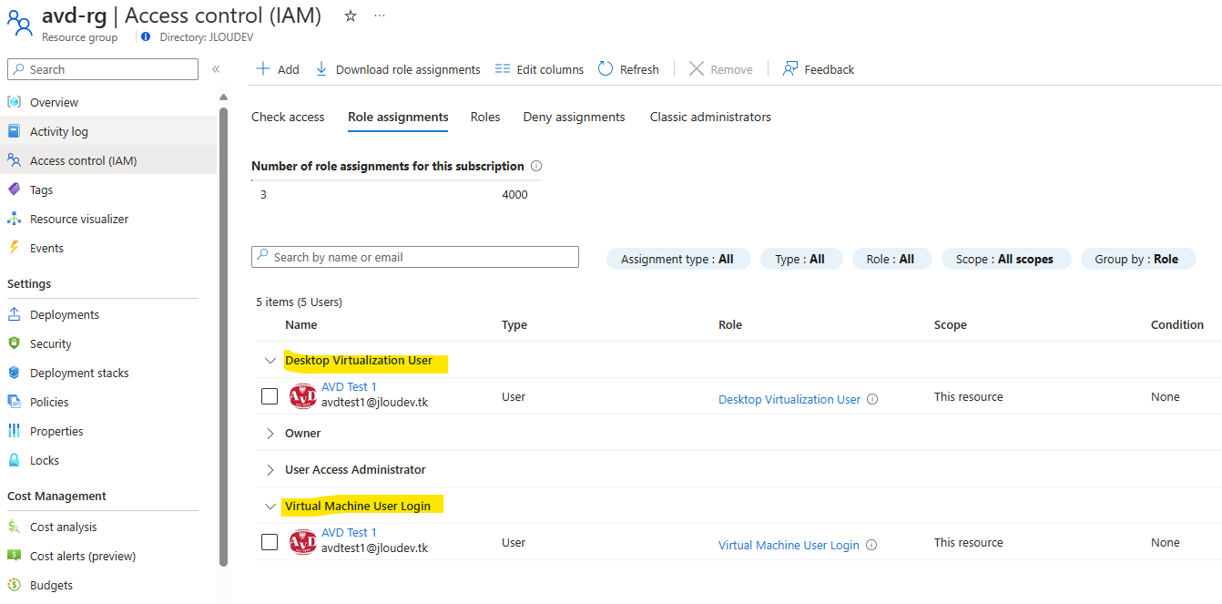The image size is (1222, 604).
Task: Click the Remove button in the toolbar
Action: pos(721,69)
